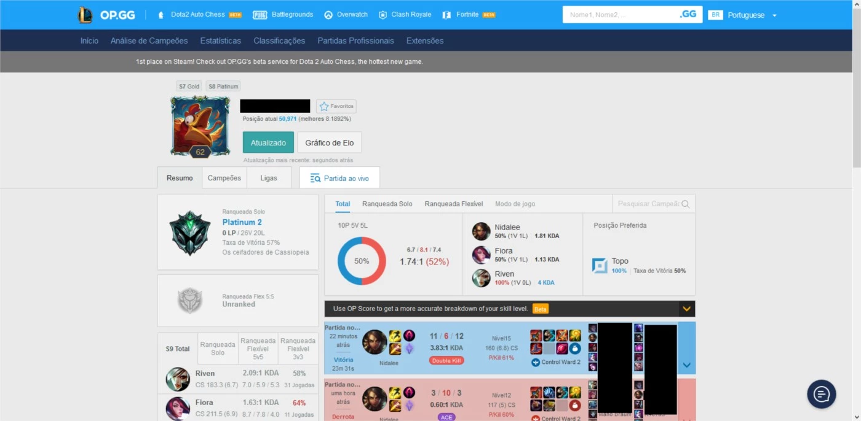Open the chat support bubble
This screenshot has width=861, height=421.
point(822,394)
